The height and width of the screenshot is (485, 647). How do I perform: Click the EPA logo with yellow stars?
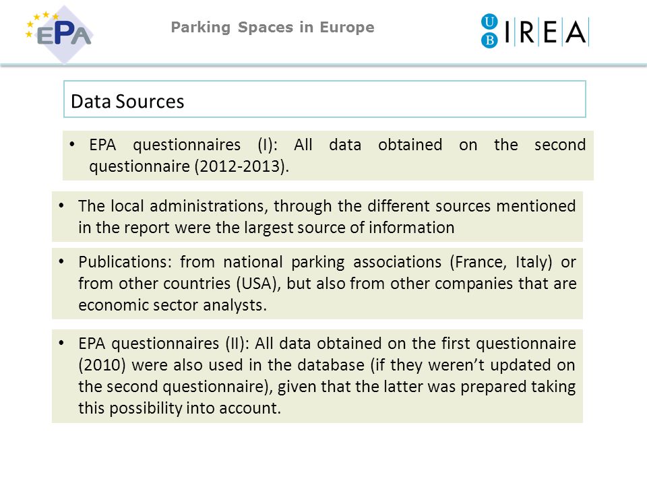tap(59, 34)
